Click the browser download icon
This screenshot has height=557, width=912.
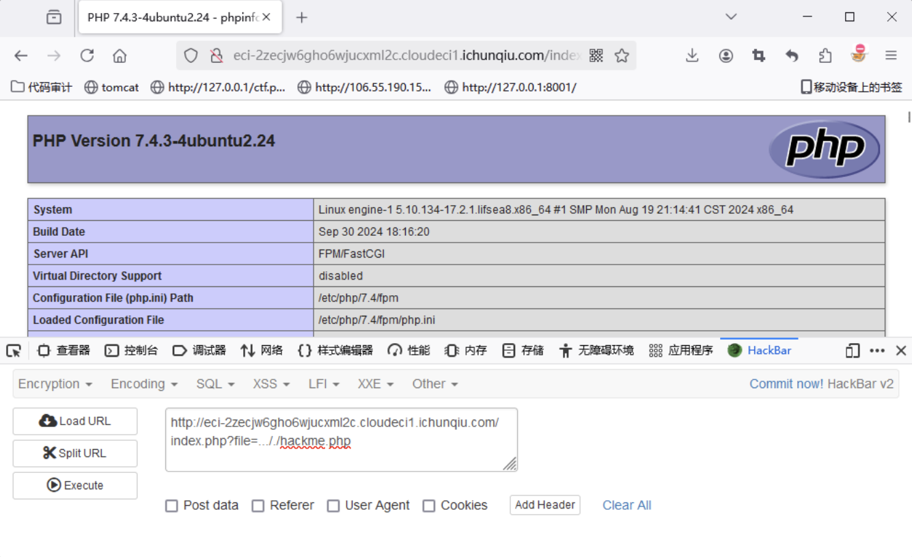[691, 55]
